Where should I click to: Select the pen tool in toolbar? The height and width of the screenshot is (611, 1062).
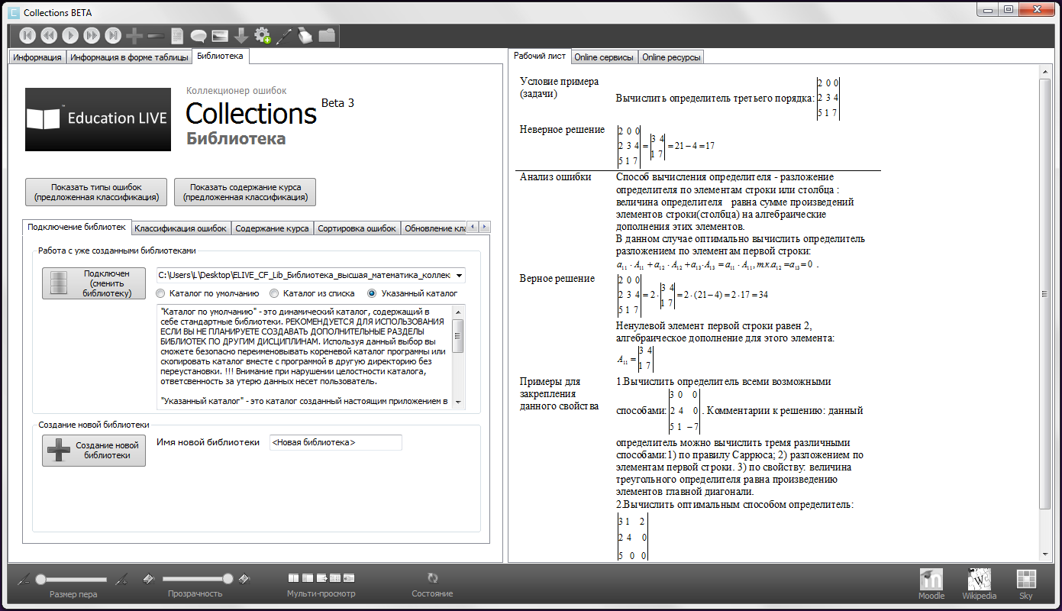(x=284, y=35)
